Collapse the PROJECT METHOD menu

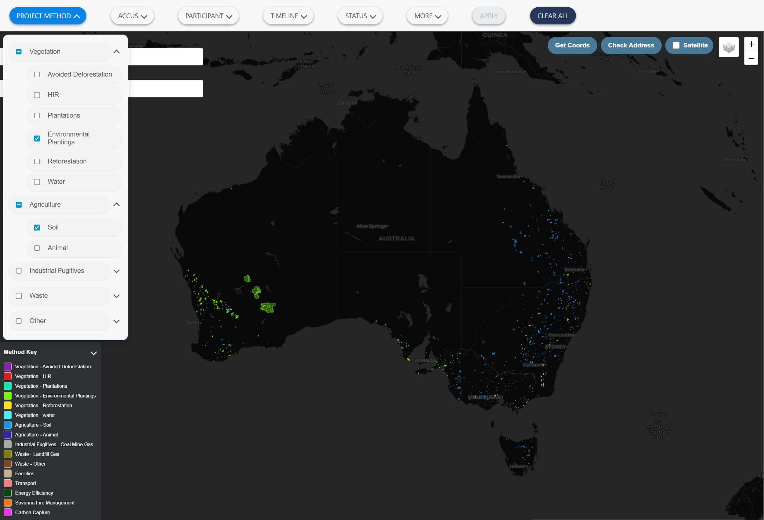point(48,16)
